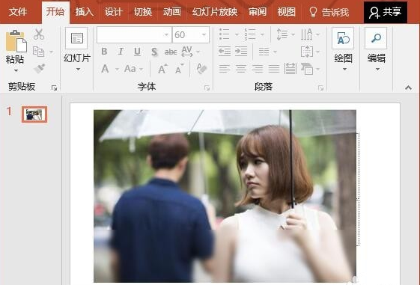
Task: Click the New Slide icon
Action: pyautogui.click(x=77, y=38)
